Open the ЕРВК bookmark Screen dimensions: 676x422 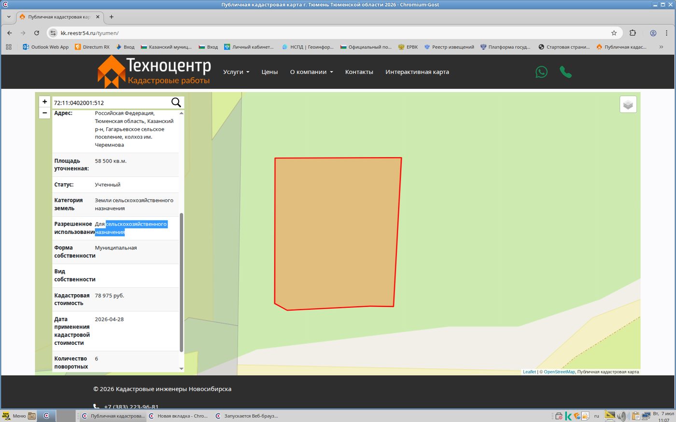[x=408, y=47]
